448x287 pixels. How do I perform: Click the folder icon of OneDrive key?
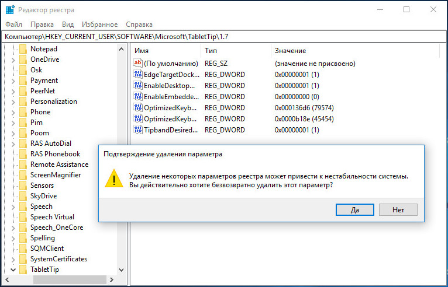23,60
